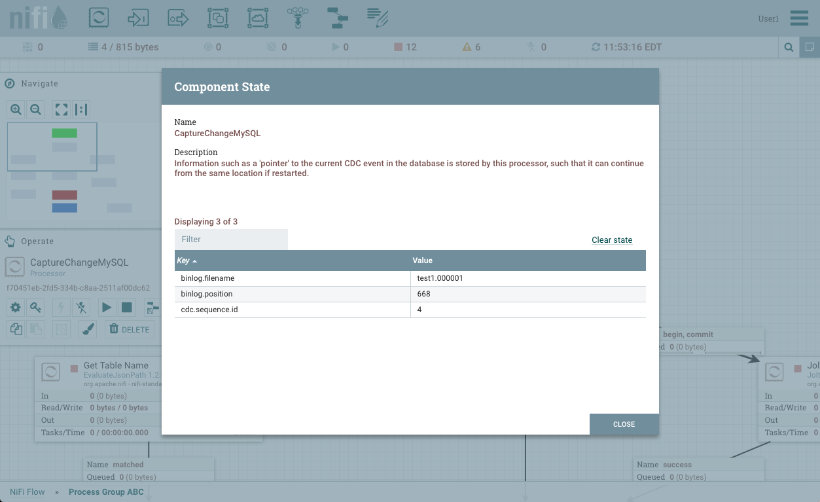
Task: Open search with the magnifying glass icon
Action: (788, 46)
